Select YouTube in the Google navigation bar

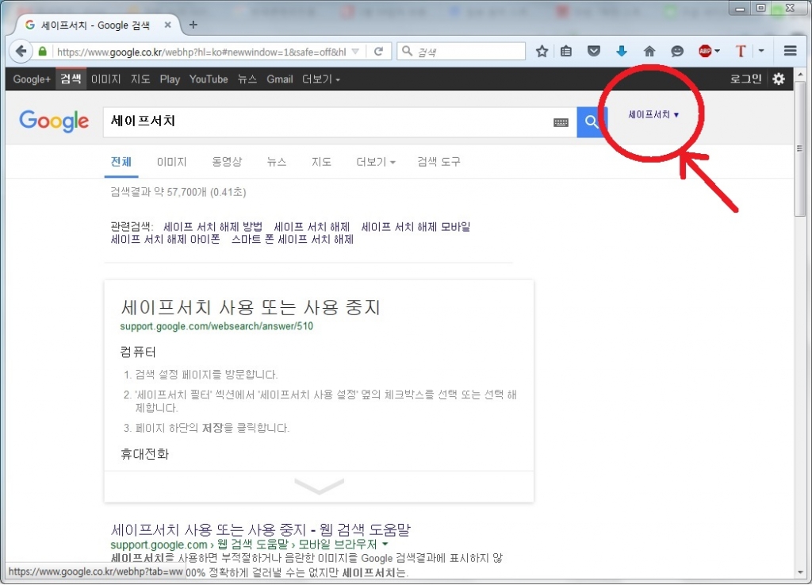tap(208, 79)
